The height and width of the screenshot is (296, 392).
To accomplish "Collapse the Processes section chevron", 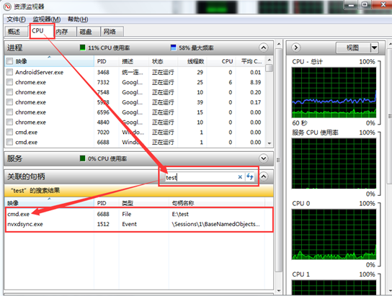I will (x=264, y=48).
